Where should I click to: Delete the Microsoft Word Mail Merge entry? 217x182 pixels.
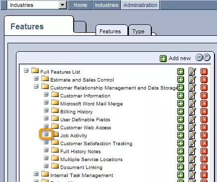(x=204, y=103)
